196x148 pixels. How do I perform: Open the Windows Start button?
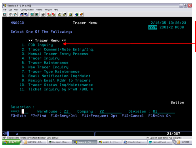[11, 142]
